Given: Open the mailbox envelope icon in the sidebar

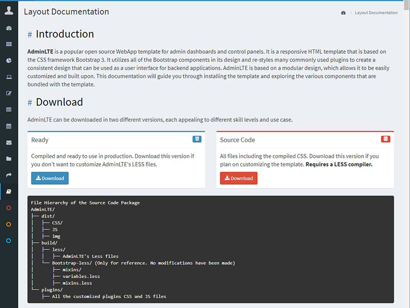Looking at the screenshot, I should coord(9,143).
